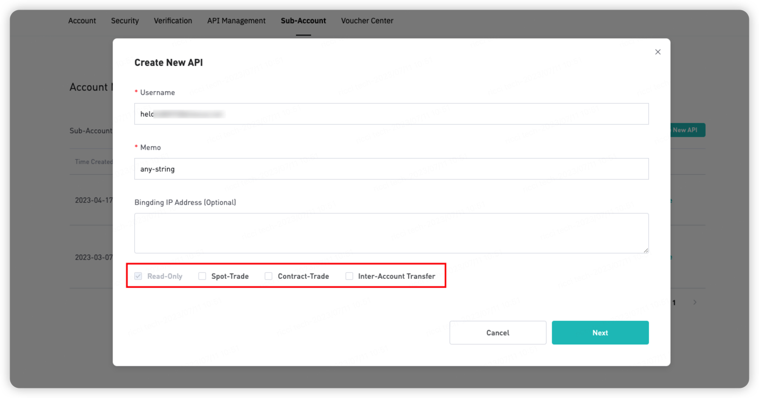Open the API Management tab

pyautogui.click(x=236, y=20)
